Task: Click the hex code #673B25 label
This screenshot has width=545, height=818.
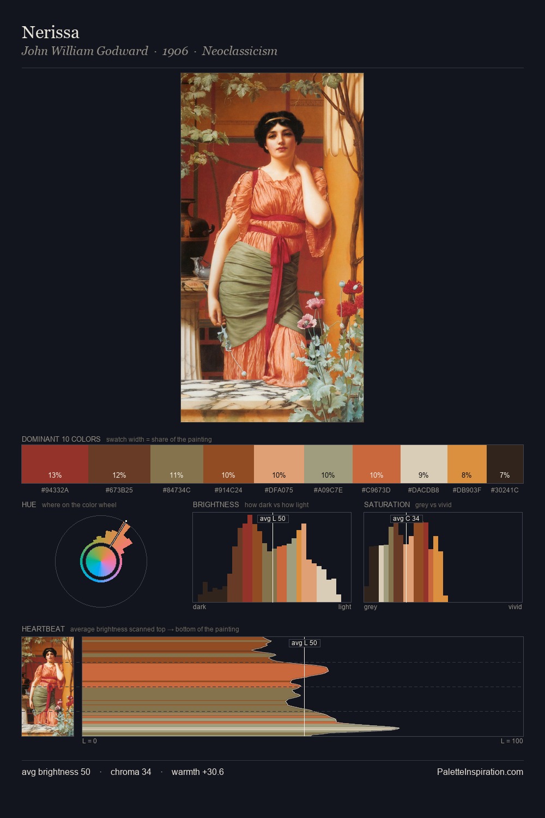Action: pos(119,490)
